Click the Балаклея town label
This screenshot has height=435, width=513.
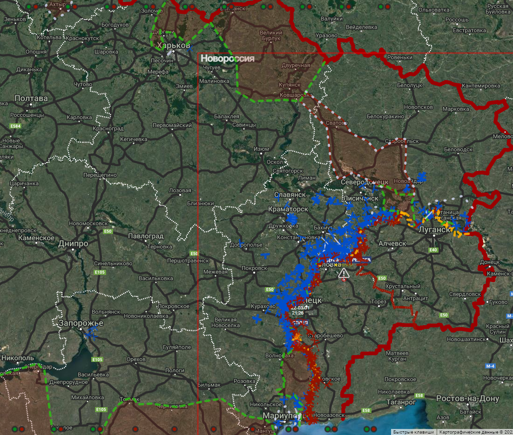coord(226,116)
